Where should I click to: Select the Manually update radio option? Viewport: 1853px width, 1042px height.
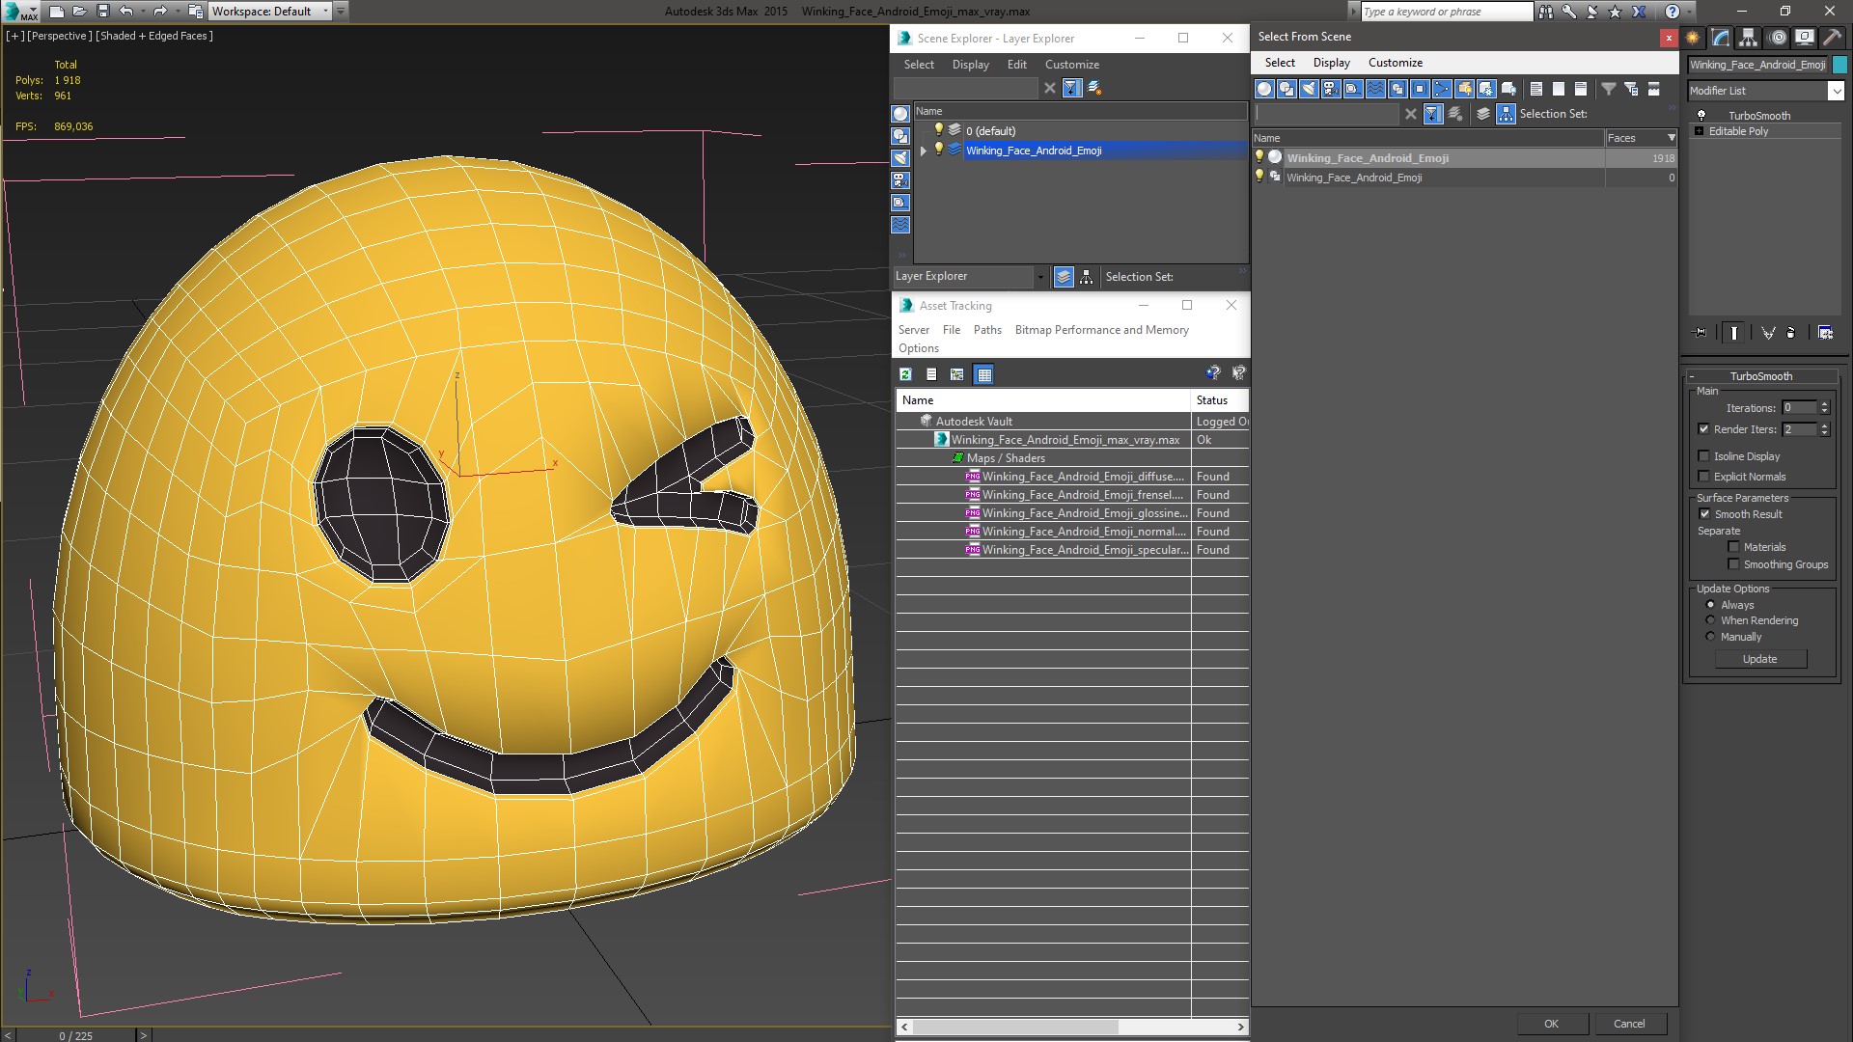1710,637
